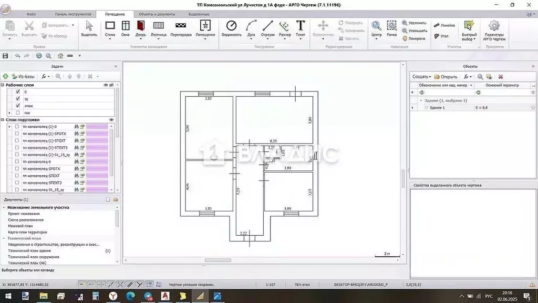Click the Панорама pan tool
This screenshot has width=538, height=303.
pyautogui.click(x=414, y=38)
